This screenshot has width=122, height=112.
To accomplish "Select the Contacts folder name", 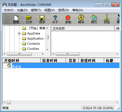I will (x=34, y=44).
